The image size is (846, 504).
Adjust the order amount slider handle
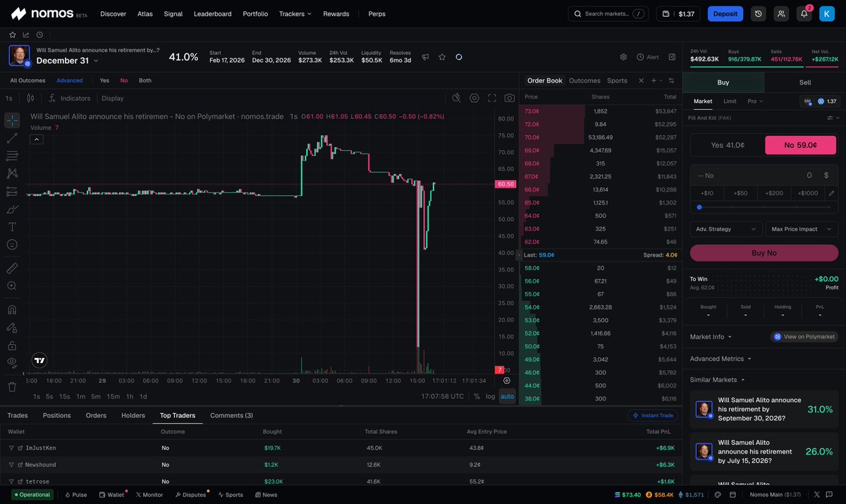pyautogui.click(x=699, y=207)
